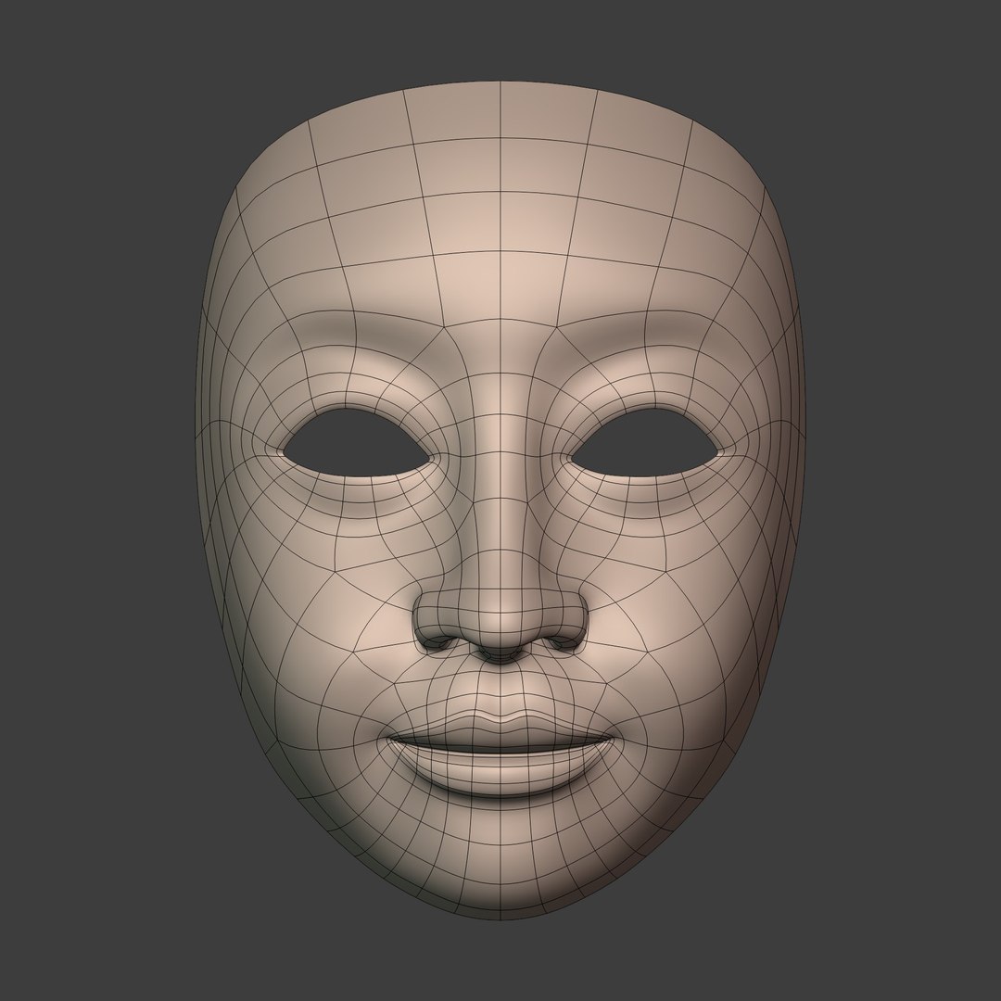Select the mask's left eye hole
The width and height of the screenshot is (1001, 1001).
click(358, 443)
